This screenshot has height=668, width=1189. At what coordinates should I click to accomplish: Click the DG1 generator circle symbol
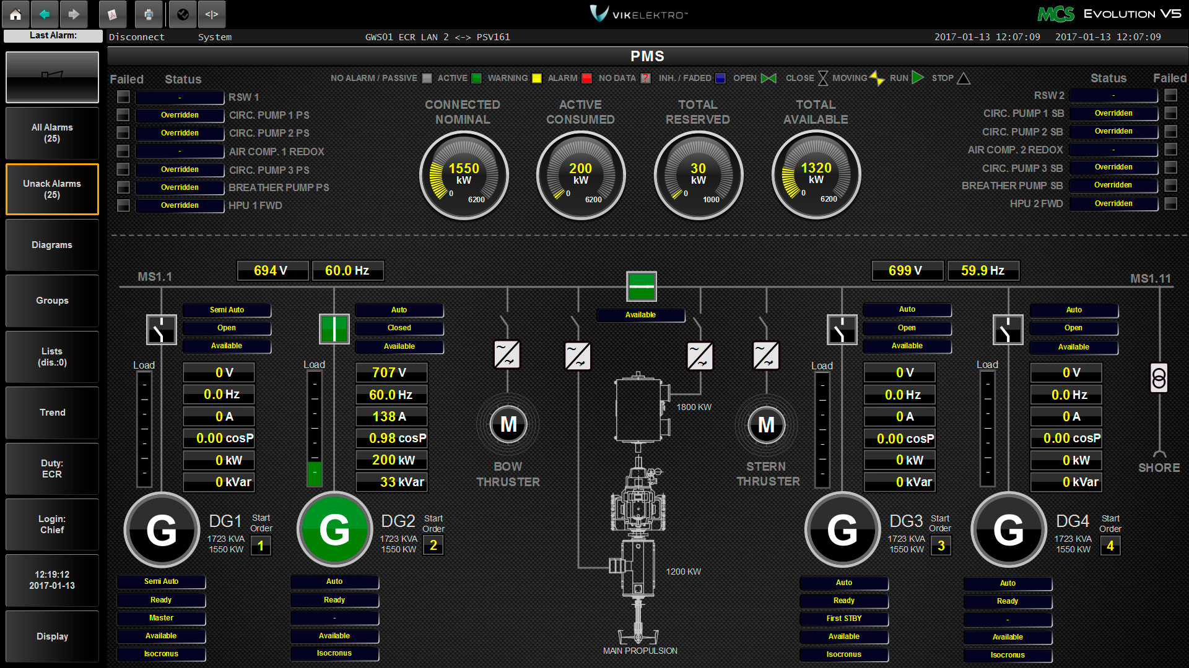[x=162, y=530]
